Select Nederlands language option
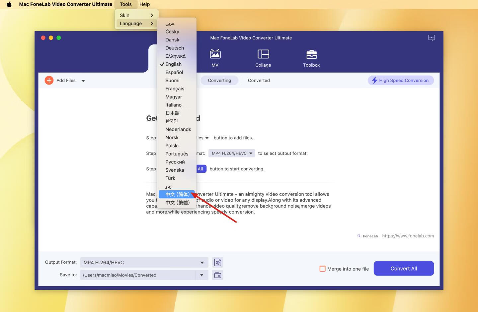Screen dimensions: 478x312 (177, 129)
